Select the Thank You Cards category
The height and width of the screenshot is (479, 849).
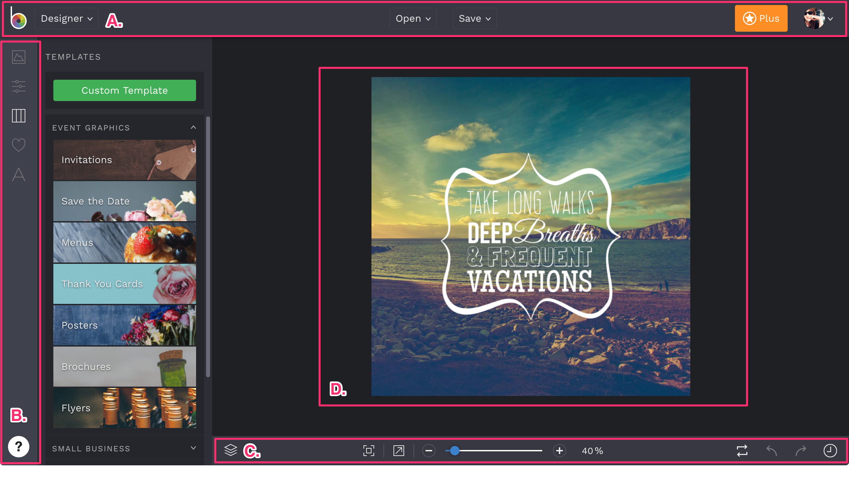click(125, 284)
